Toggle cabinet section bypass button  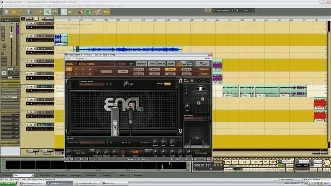(167, 84)
